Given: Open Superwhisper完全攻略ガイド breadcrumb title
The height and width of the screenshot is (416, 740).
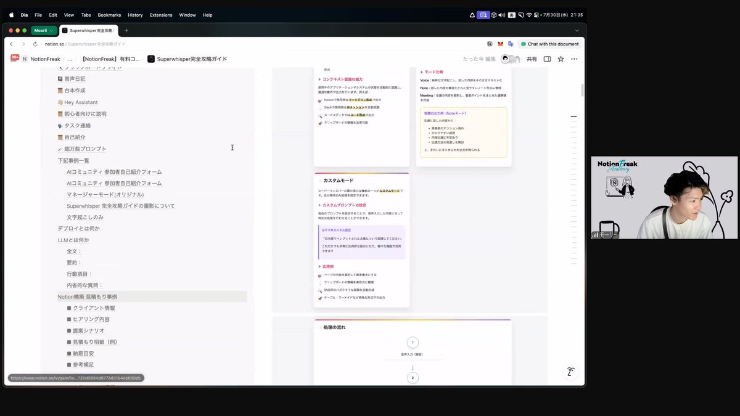Looking at the screenshot, I should coord(187,59).
